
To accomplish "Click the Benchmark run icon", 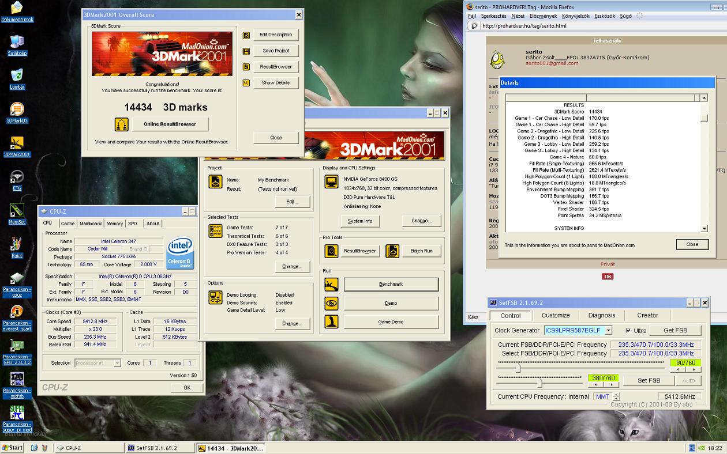I will 331,284.
